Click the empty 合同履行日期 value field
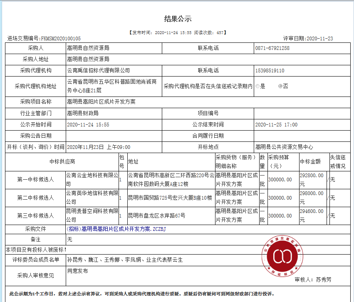The height and width of the screenshot is (302, 354). (302, 136)
